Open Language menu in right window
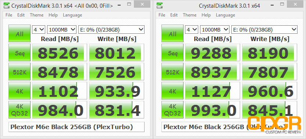 (225, 15)
